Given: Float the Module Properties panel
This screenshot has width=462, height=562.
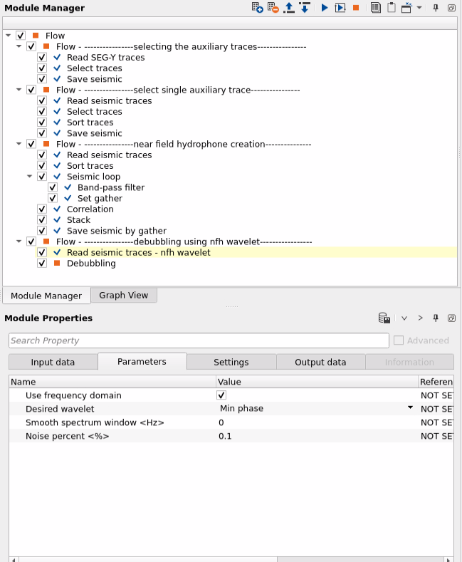Looking at the screenshot, I should 451,318.
